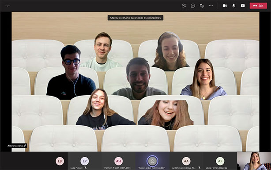Toggle the camera on or off
The image size is (271, 170).
[225, 6]
